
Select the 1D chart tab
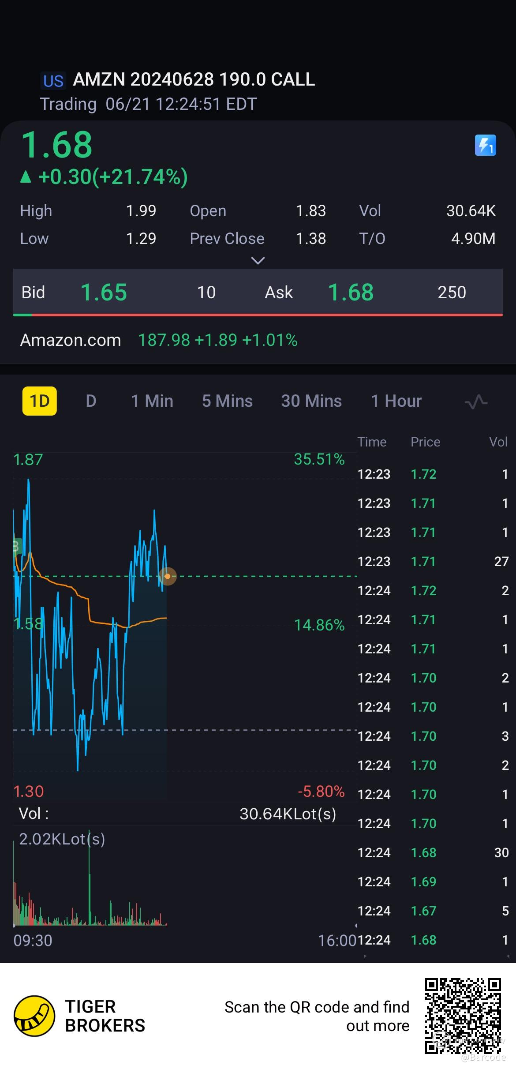click(x=40, y=401)
